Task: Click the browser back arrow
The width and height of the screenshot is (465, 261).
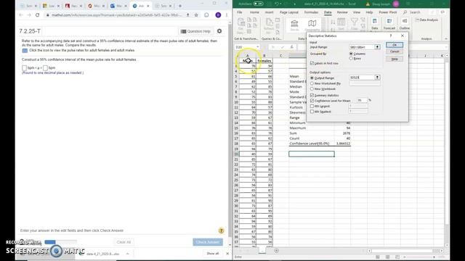Action: (21, 14)
